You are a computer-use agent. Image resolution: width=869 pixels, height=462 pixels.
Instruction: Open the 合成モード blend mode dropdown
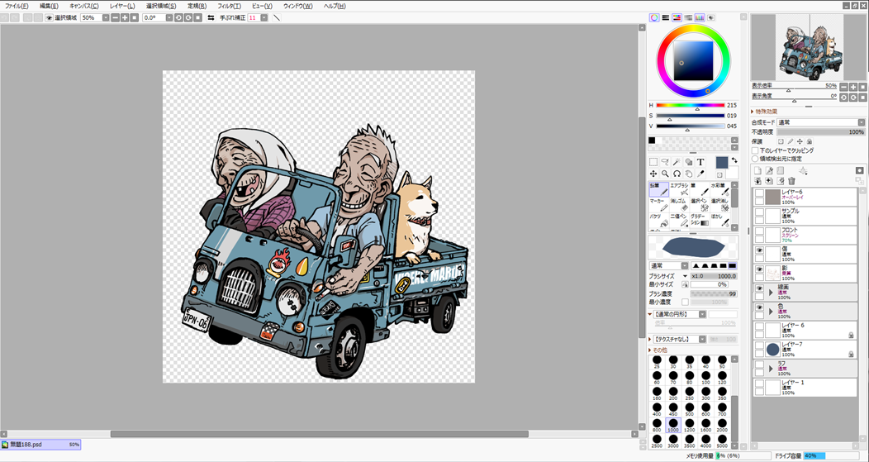coord(819,122)
